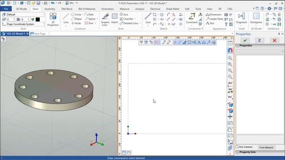Switch to the Parameters ribbon tab
Image resolution: width=285 pixels, height=160 pixels.
[108, 9]
